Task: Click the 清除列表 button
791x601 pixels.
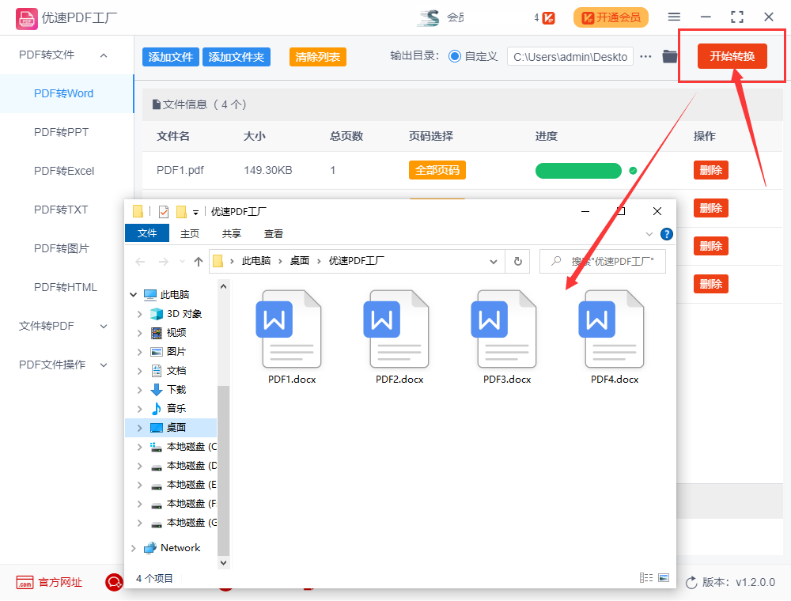Action: (x=316, y=56)
